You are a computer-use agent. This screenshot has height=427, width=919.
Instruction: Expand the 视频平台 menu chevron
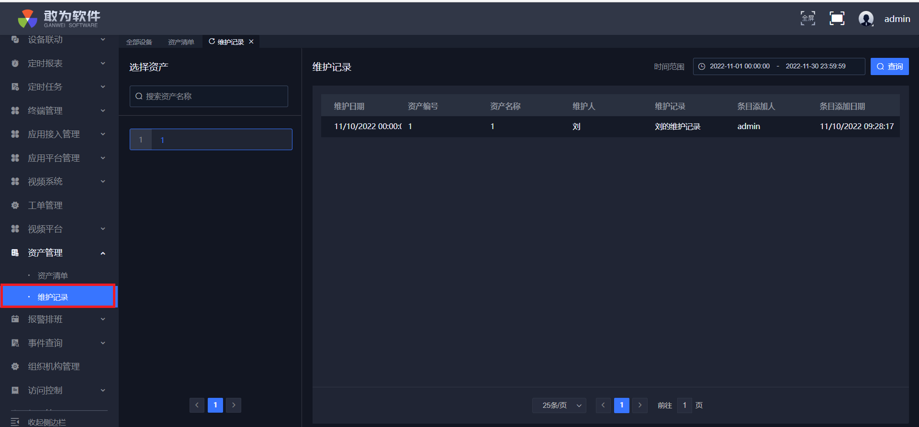[x=103, y=229]
